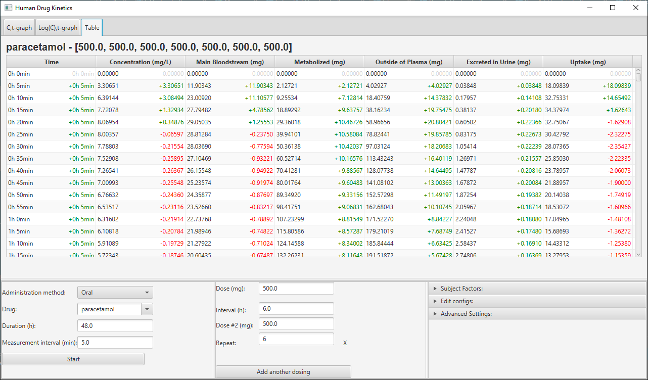Open the Drug combo box arrow

[x=147, y=309]
